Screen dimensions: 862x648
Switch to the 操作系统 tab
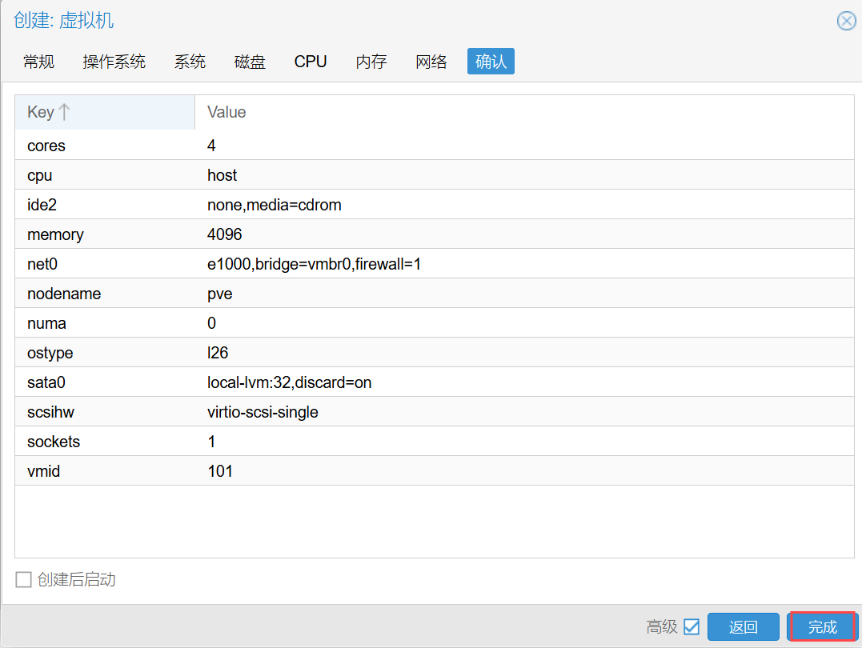114,62
